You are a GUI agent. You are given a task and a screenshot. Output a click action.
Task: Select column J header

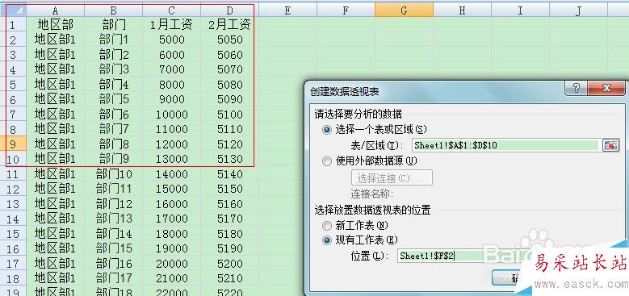(579, 10)
